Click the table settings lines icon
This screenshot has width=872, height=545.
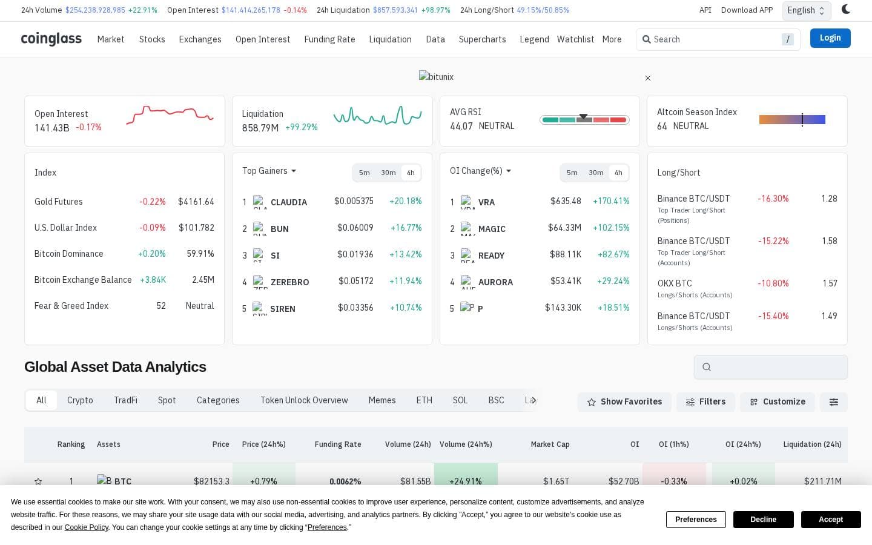point(834,402)
